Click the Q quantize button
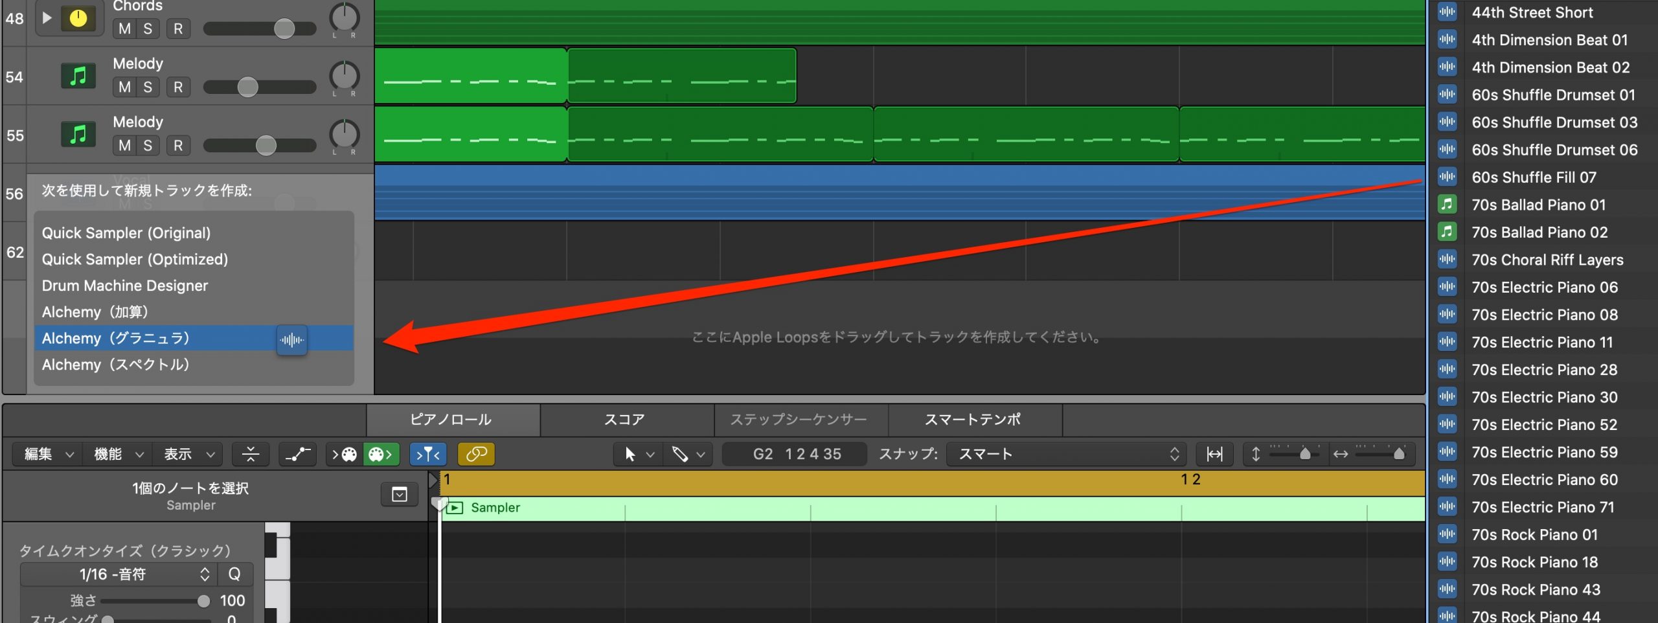The height and width of the screenshot is (623, 1658). pyautogui.click(x=234, y=574)
